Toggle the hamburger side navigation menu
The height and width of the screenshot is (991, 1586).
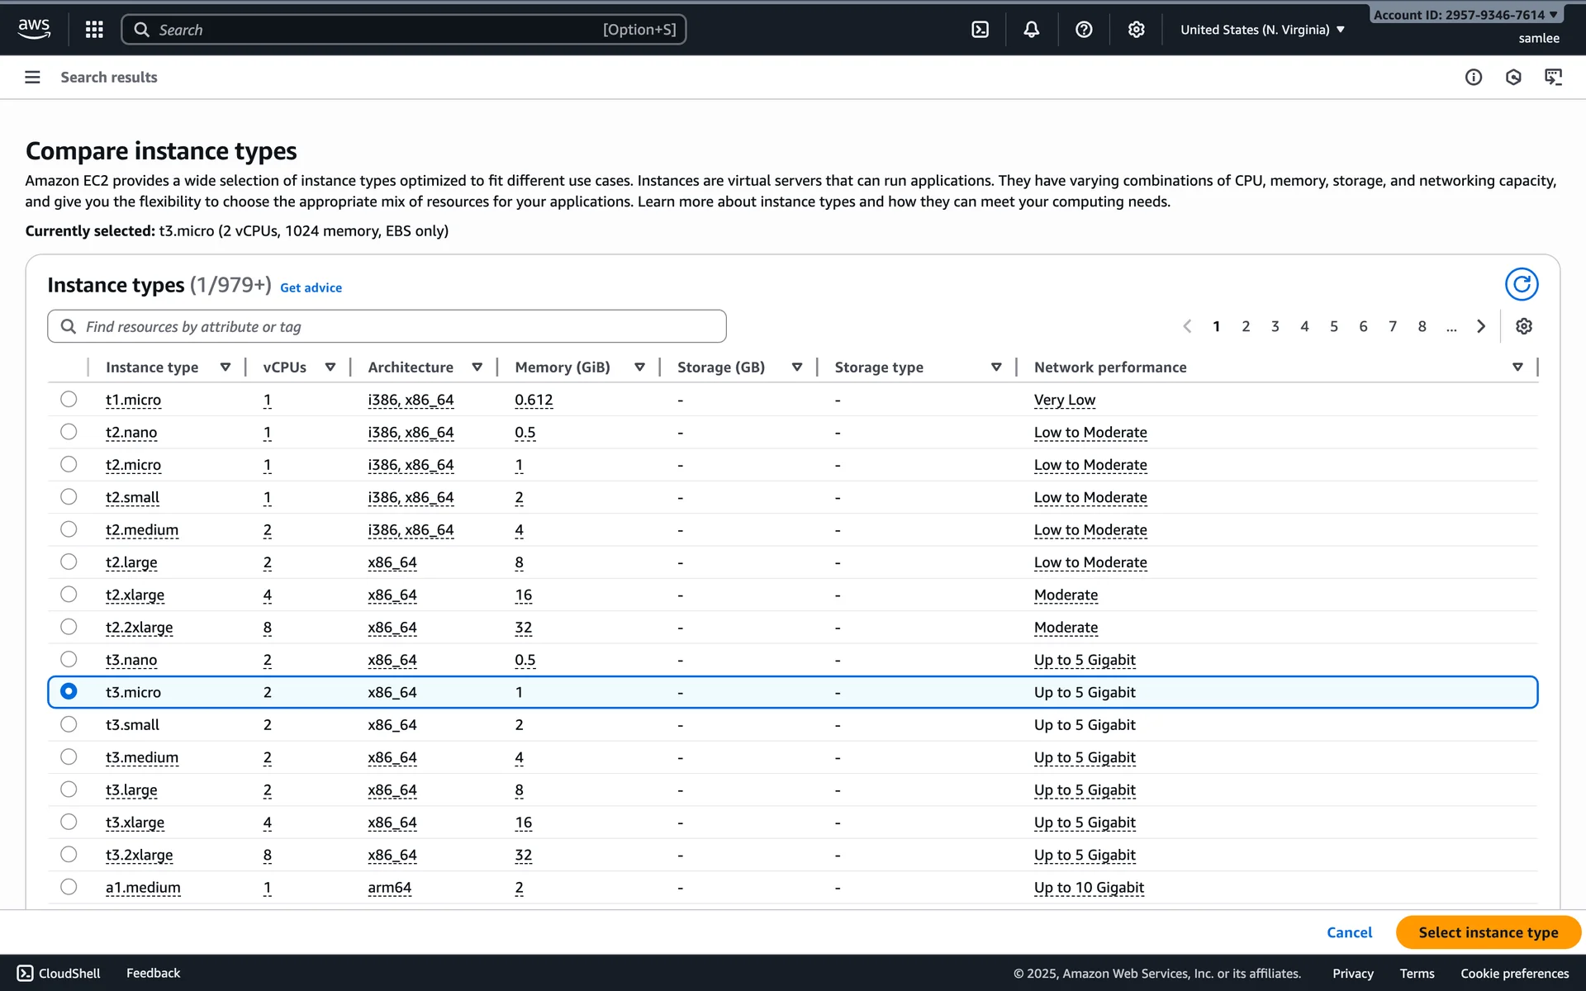click(x=32, y=77)
